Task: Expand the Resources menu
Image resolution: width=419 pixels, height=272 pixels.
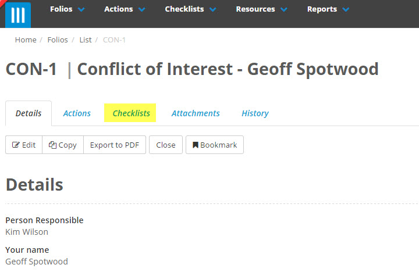Action: click(x=261, y=9)
